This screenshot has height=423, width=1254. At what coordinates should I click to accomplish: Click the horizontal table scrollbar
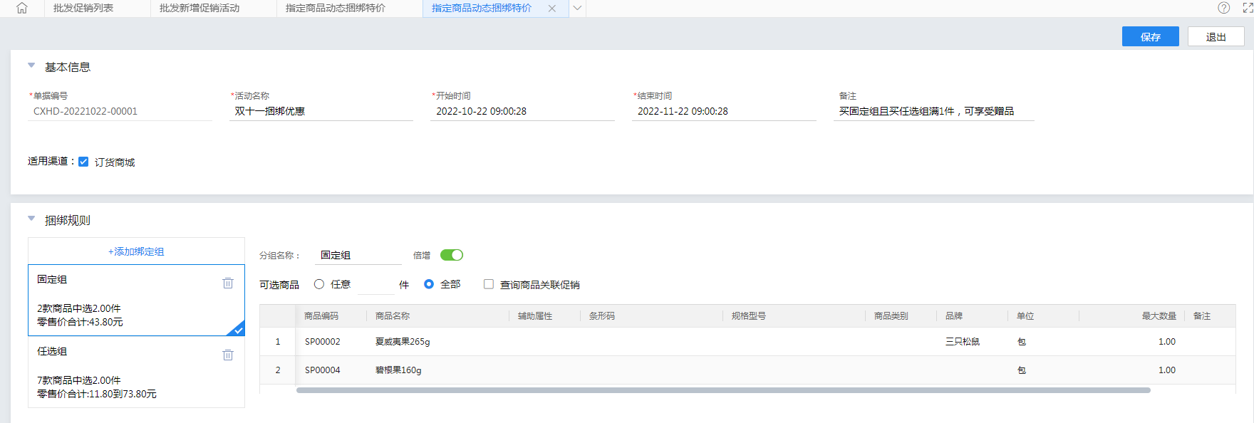(723, 390)
